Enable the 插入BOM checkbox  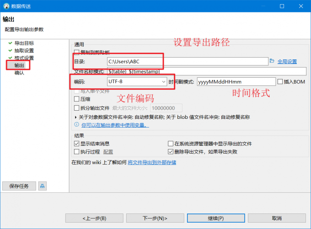(x=280, y=81)
